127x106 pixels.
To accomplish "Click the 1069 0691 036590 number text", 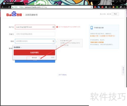I will (x=97, y=42).
